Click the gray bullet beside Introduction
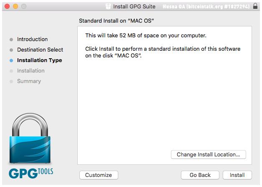Image resolution: width=262 pixels, height=187 pixels. (11, 39)
